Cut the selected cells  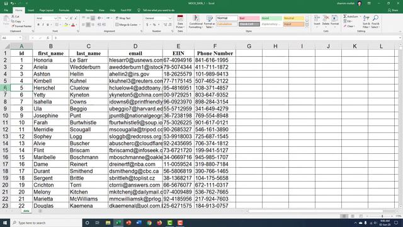(x=15, y=16)
